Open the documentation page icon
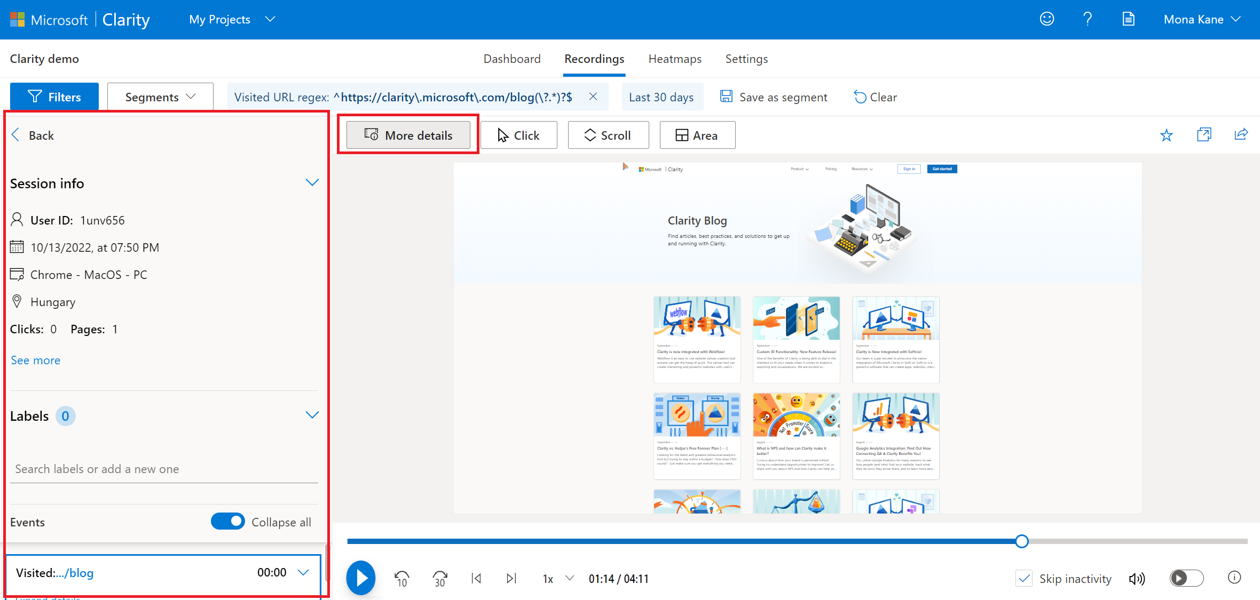The image size is (1260, 600). pos(1128,19)
